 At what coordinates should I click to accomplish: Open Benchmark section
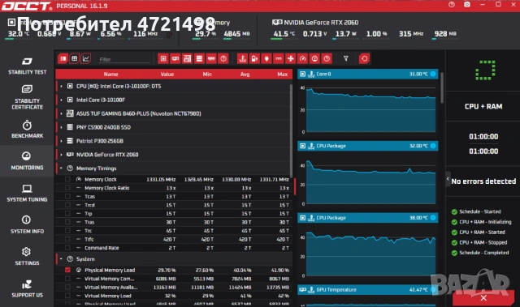pyautogui.click(x=27, y=130)
